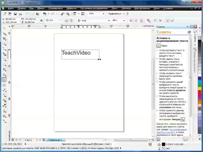The width and height of the screenshot is (203, 152).
Task: Select the Table tool
Action: tap(4, 85)
